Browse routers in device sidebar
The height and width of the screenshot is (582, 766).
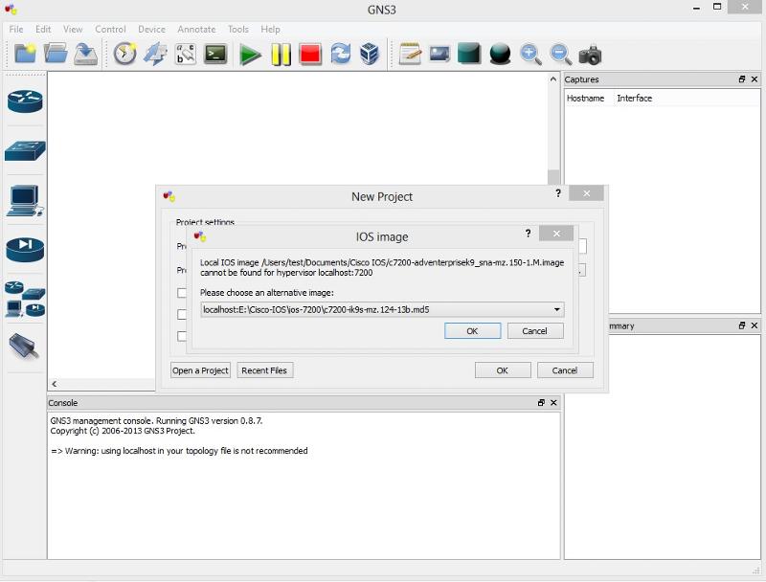[25, 101]
